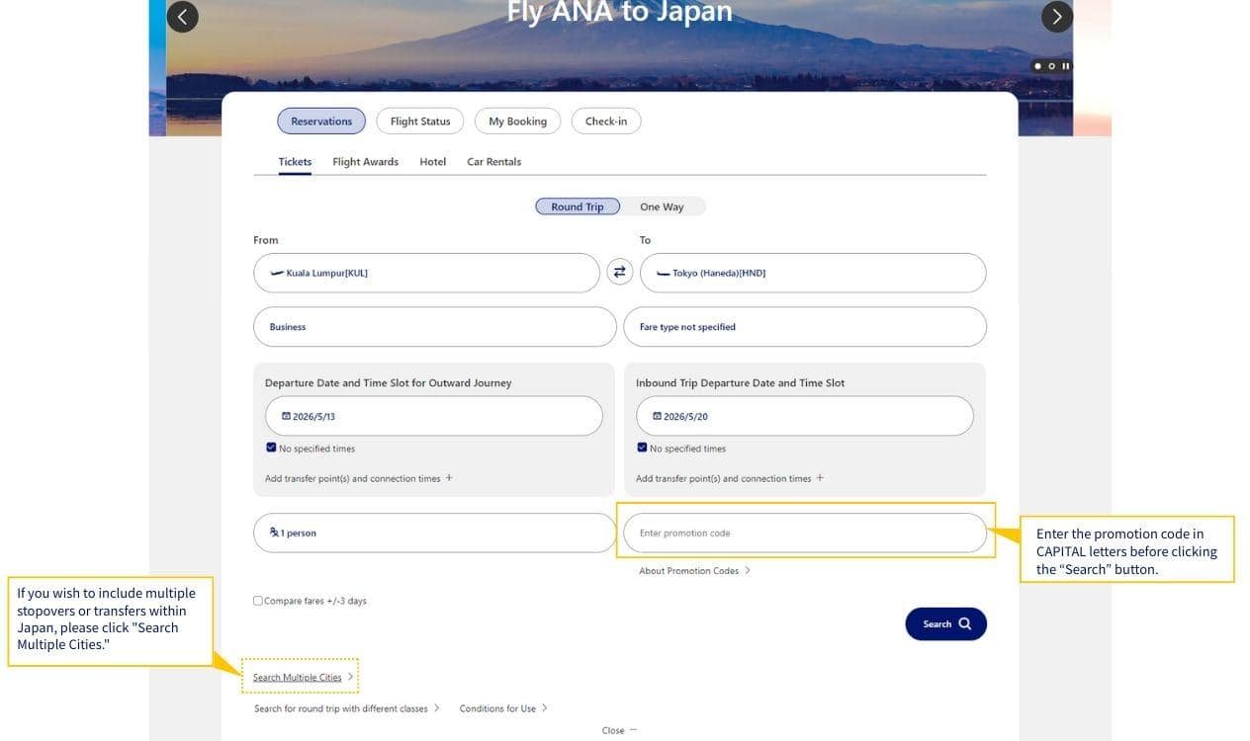Uncheck outbound No specified times checkbox
1250x741 pixels.
271,448
